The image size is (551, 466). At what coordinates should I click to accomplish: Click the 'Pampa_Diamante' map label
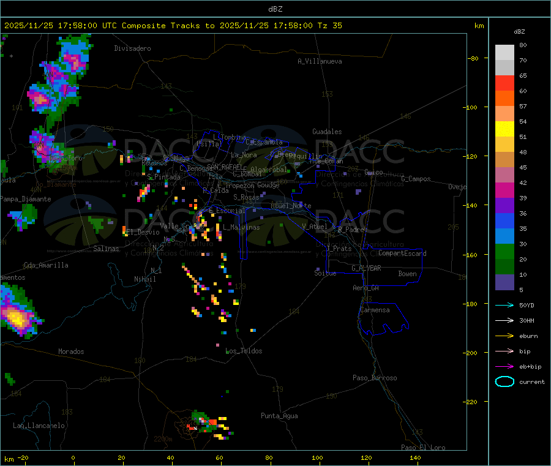[x=26, y=199]
